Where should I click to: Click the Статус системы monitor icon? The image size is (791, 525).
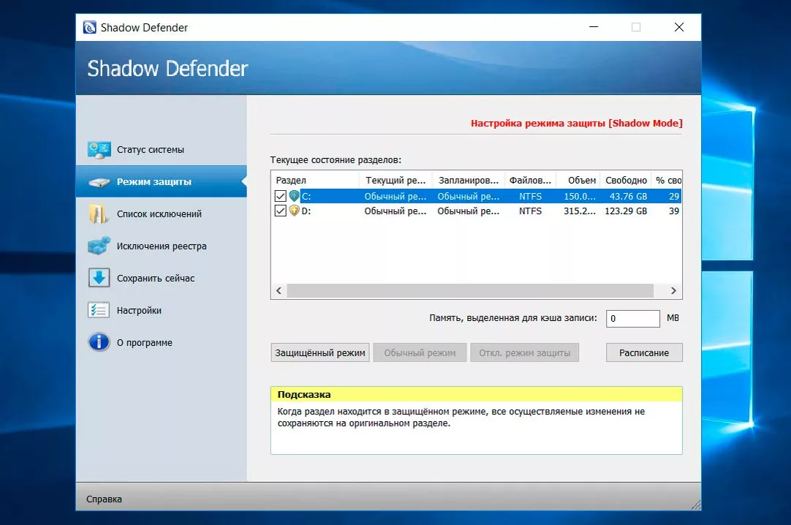(99, 150)
